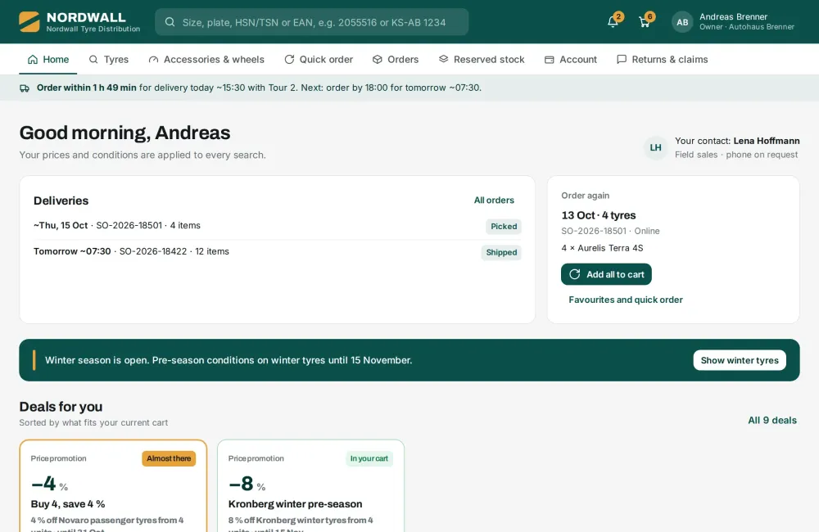
Task: Click the 4 × Aurelis Terra 4S line
Action: 602,248
